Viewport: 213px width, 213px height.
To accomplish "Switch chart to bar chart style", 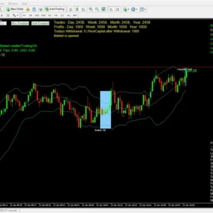I will pos(71,9).
